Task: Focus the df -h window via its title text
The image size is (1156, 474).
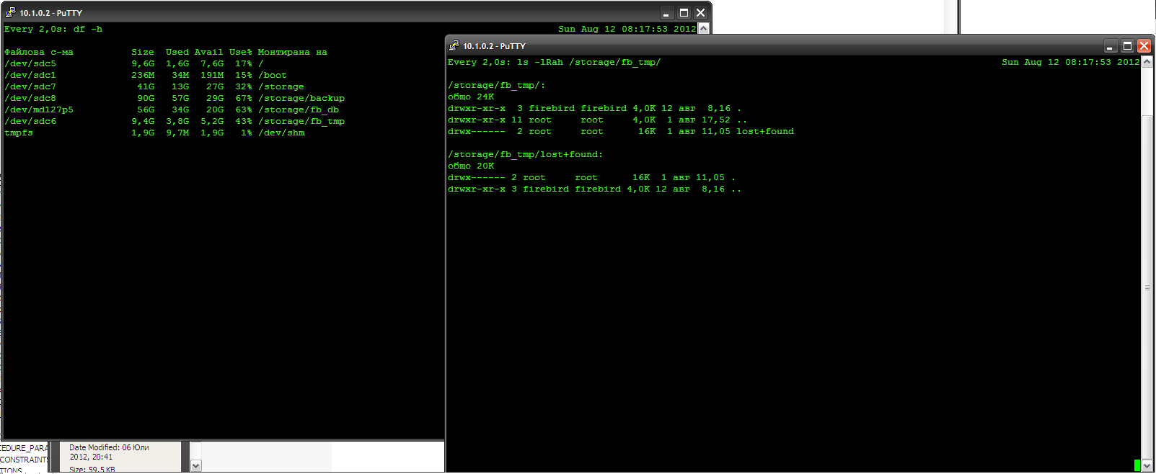Action: pos(50,13)
